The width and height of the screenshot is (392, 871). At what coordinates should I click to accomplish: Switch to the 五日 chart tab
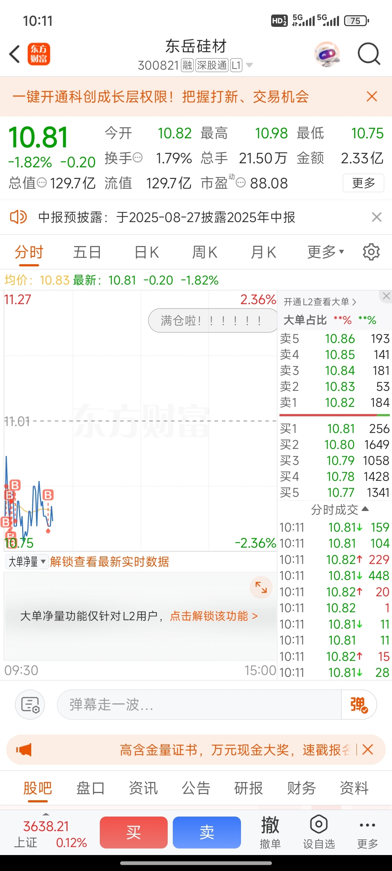click(87, 252)
